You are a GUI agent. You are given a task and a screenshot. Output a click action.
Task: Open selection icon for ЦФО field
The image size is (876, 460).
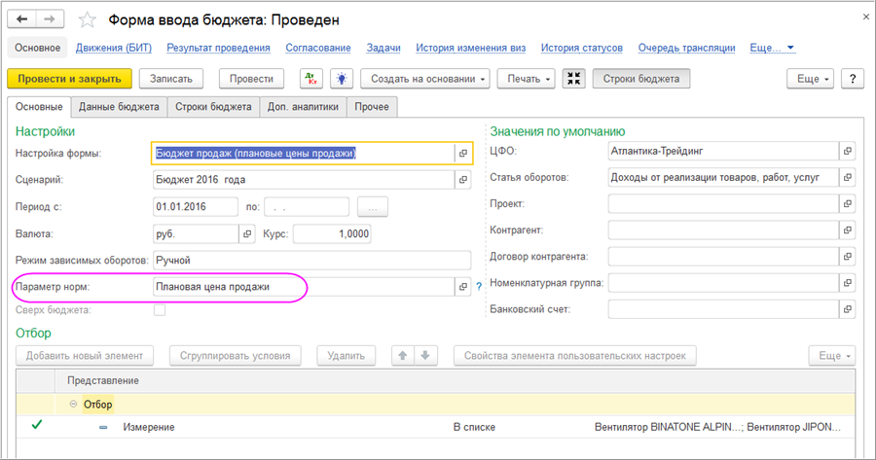coord(847,152)
